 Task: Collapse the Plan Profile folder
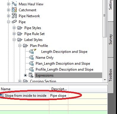20,46
